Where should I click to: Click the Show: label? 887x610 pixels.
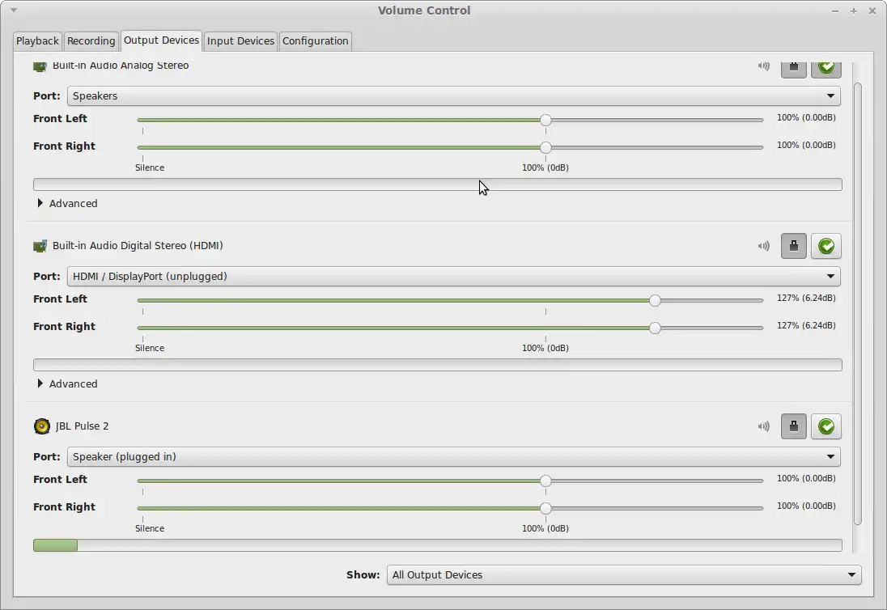pos(363,575)
